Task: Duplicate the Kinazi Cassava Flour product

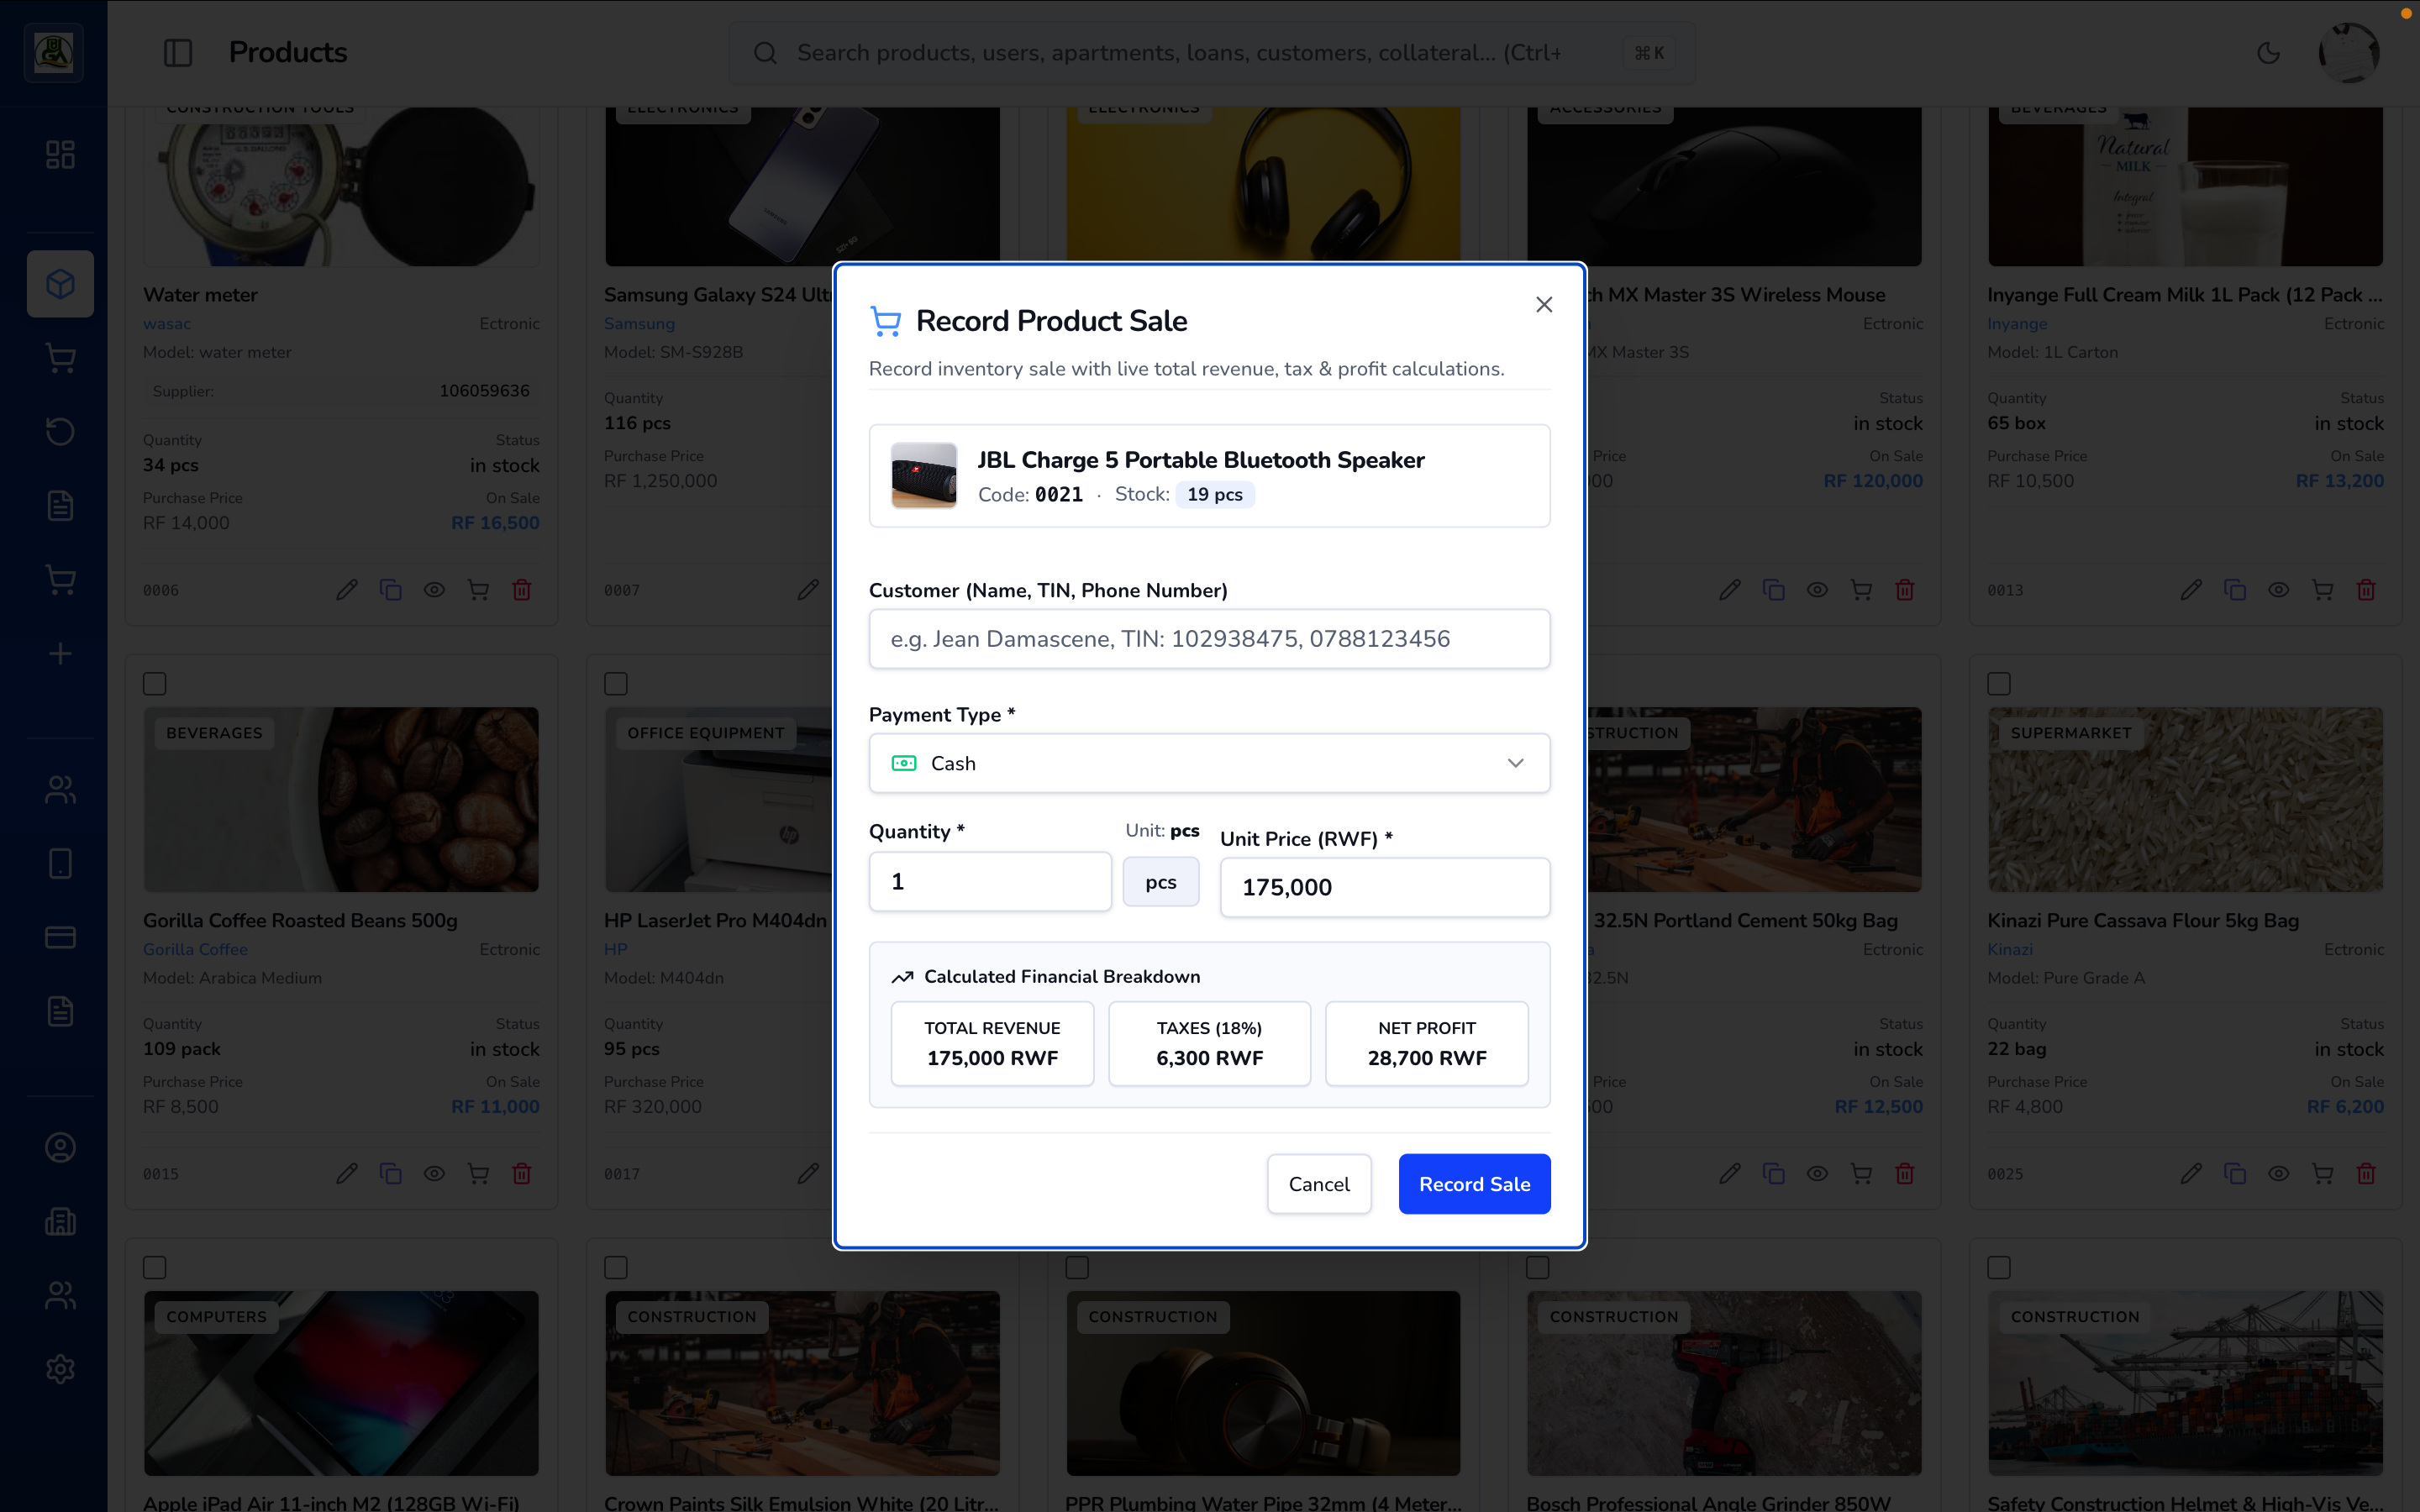Action: [2235, 1174]
